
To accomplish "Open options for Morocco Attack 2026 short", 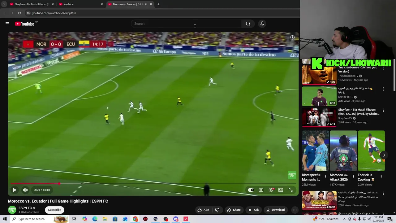I will point(353,177).
